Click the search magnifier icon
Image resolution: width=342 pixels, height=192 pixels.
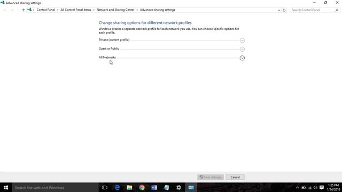click(337, 10)
